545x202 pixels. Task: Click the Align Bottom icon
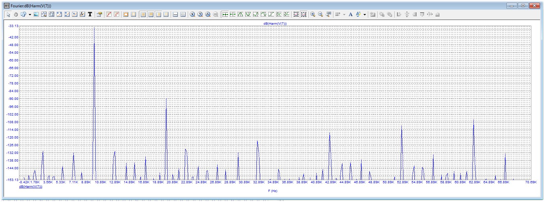point(438,14)
